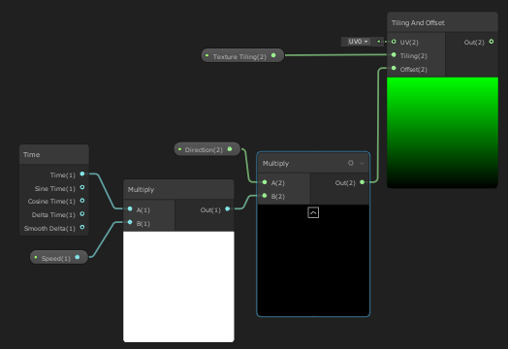Click the Tiling(2) input port
508x349 pixels.
(394, 55)
